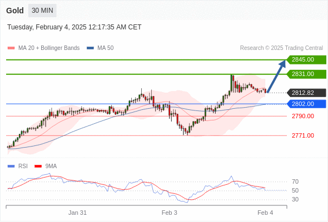Screen dimensions: 328x222
Task: Click the 9MA legend red swatch
Action: pos(38,167)
